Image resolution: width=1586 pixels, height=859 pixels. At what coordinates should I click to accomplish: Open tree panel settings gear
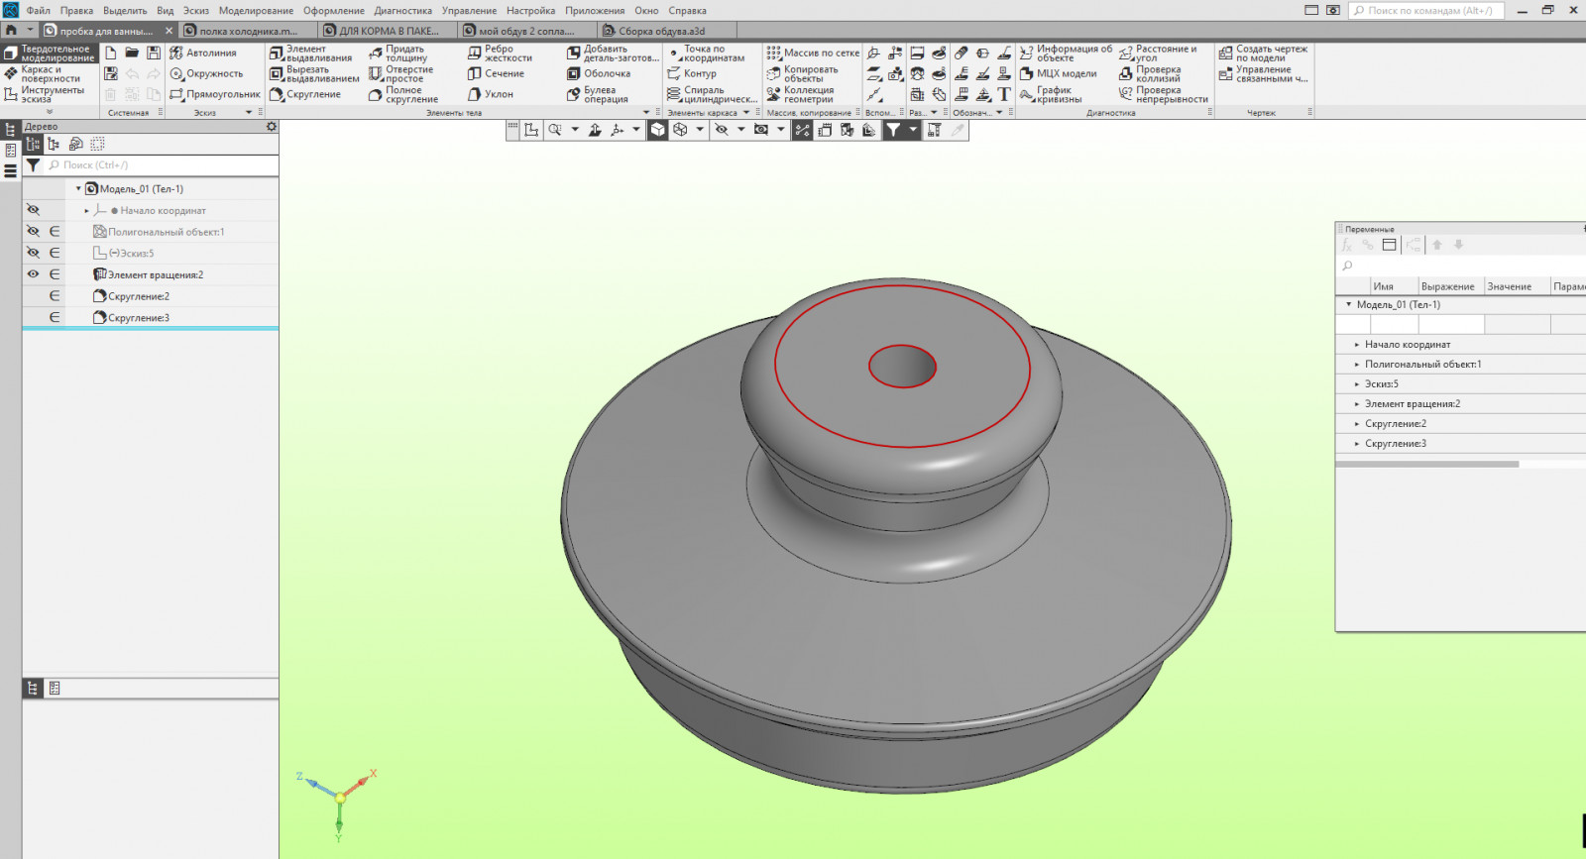(272, 127)
